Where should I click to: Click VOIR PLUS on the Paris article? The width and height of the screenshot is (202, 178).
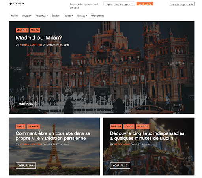click(x=26, y=165)
